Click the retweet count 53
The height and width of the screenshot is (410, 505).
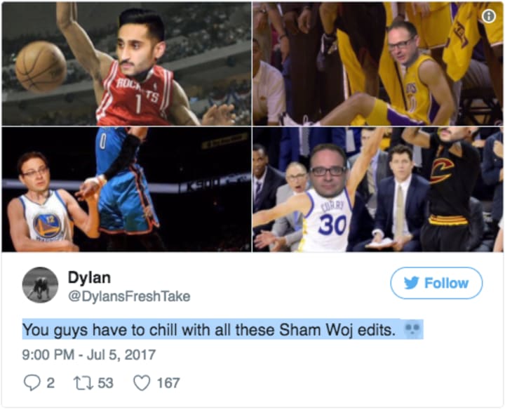pyautogui.click(x=106, y=383)
